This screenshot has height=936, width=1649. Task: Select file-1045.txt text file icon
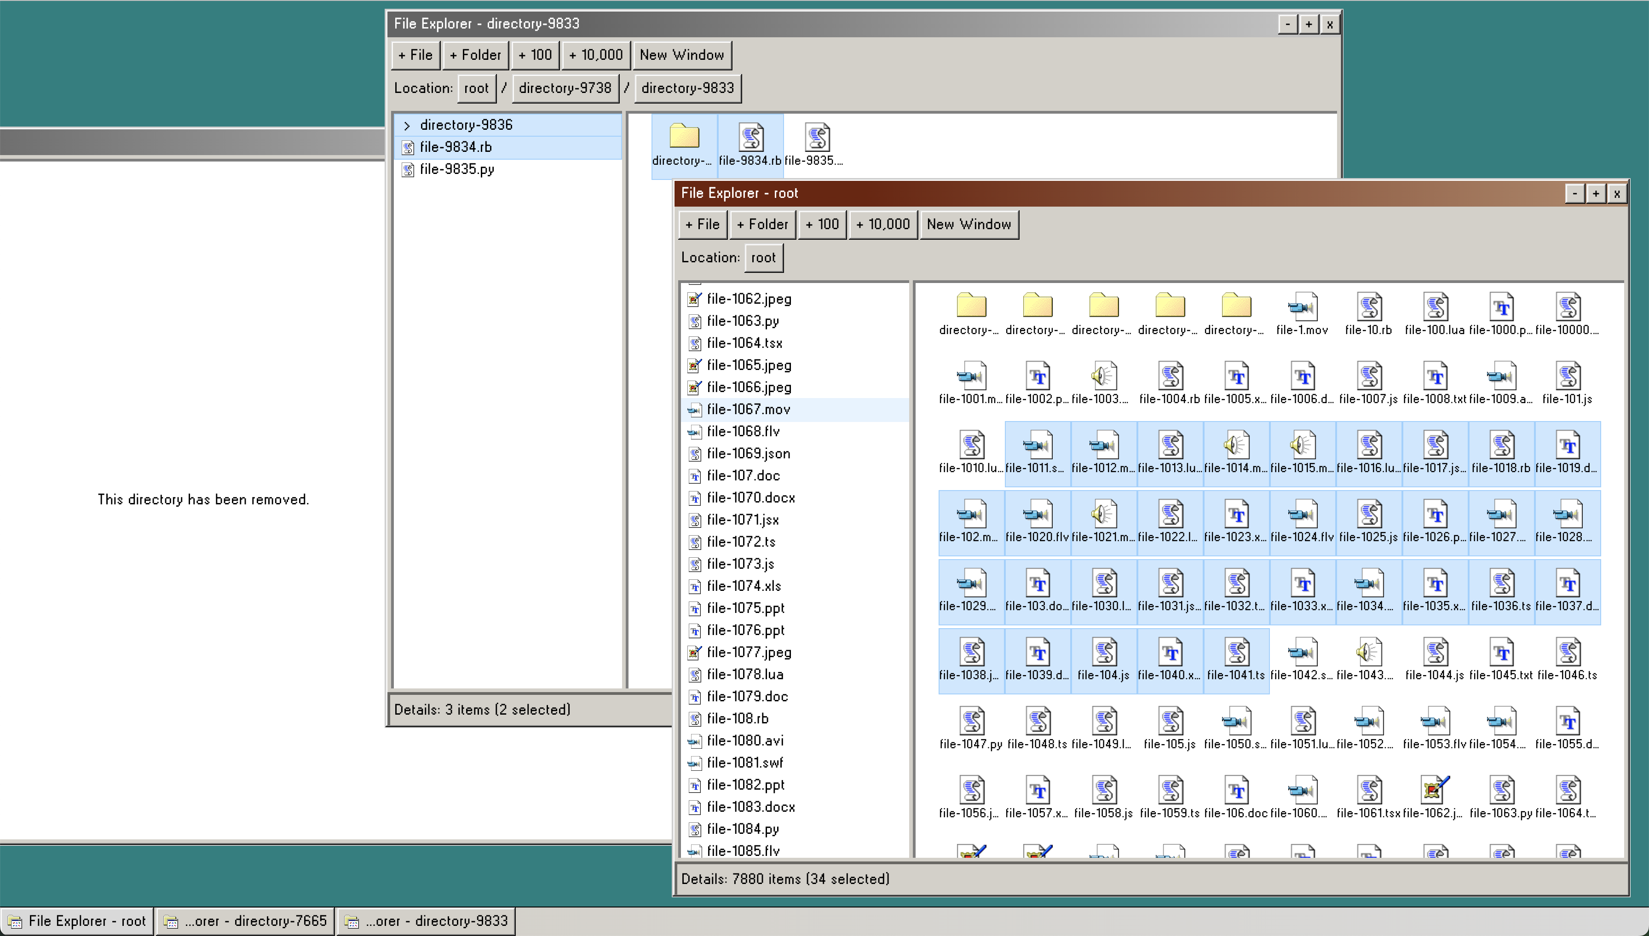click(x=1500, y=652)
